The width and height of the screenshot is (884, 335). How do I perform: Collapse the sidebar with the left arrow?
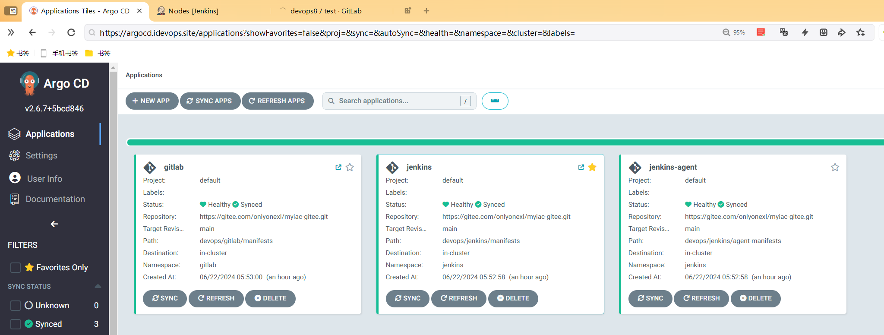tap(54, 224)
